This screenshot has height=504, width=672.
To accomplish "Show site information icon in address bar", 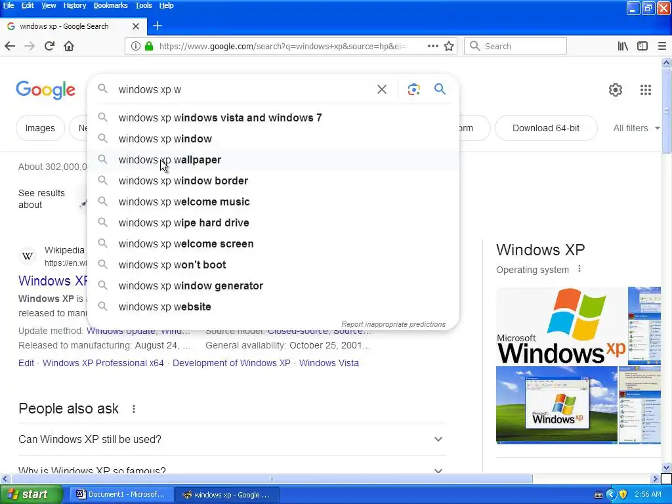I will [x=135, y=46].
